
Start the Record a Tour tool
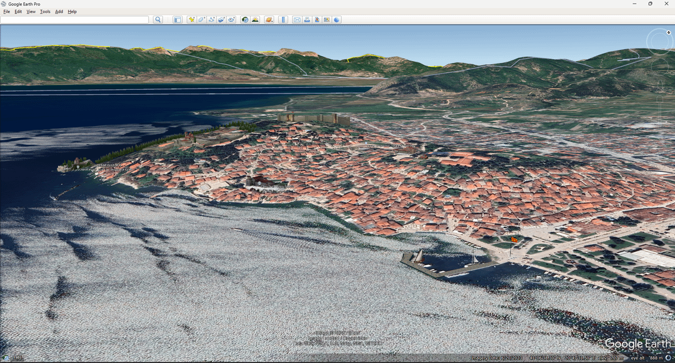point(231,20)
